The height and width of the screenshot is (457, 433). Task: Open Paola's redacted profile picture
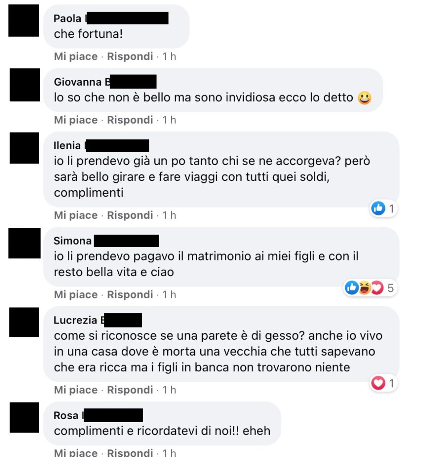24,21
